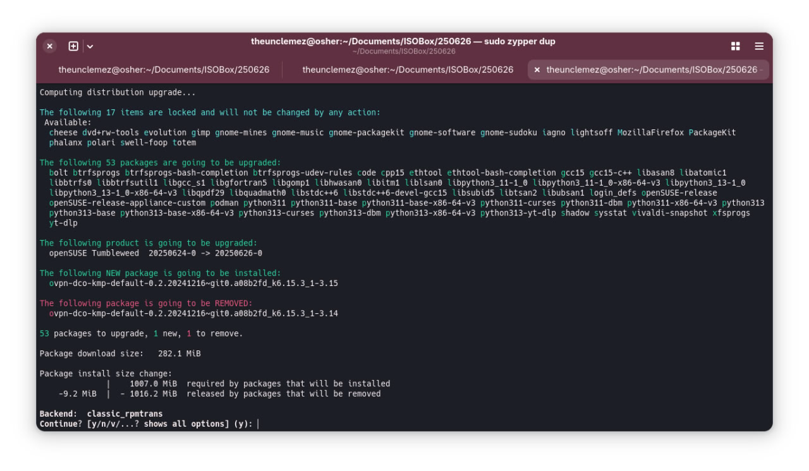Click the gnome-software locked package name
809x471 pixels.
point(442,133)
